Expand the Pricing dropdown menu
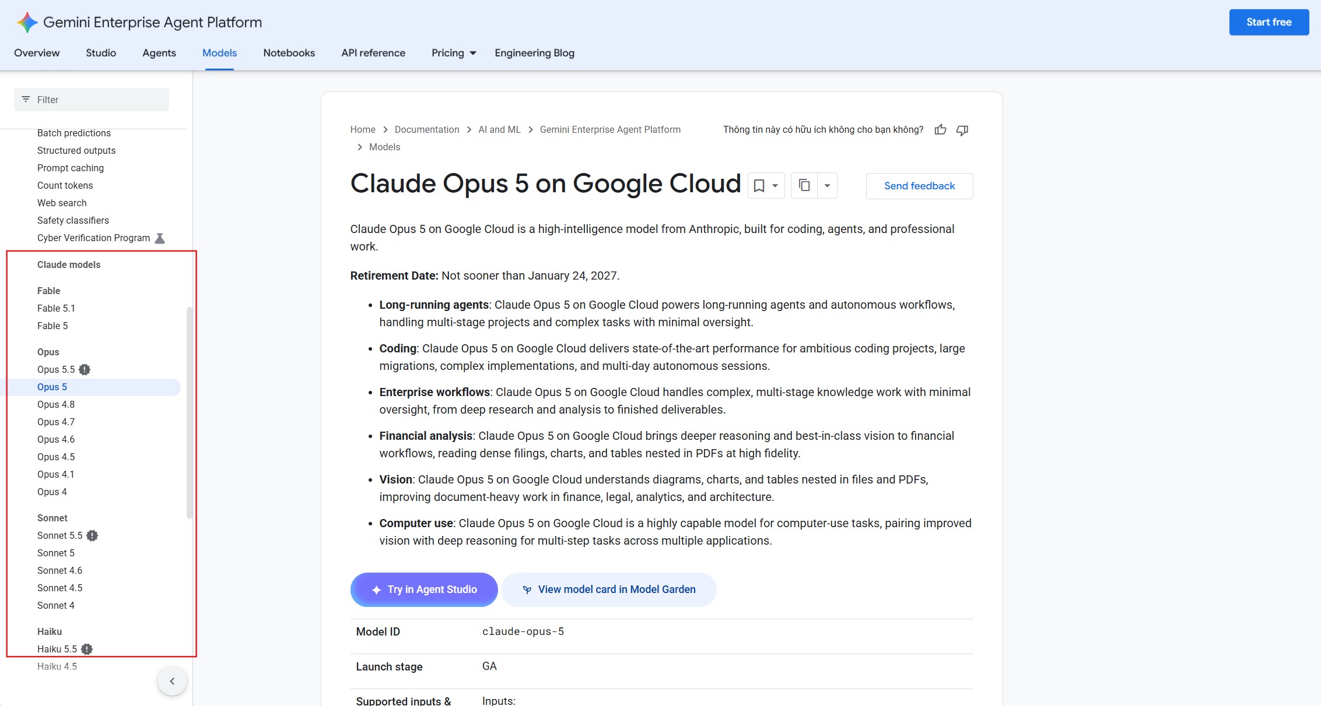1321x706 pixels. 454,53
